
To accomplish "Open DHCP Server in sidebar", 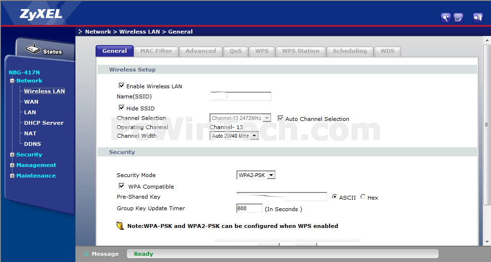I will click(x=44, y=123).
